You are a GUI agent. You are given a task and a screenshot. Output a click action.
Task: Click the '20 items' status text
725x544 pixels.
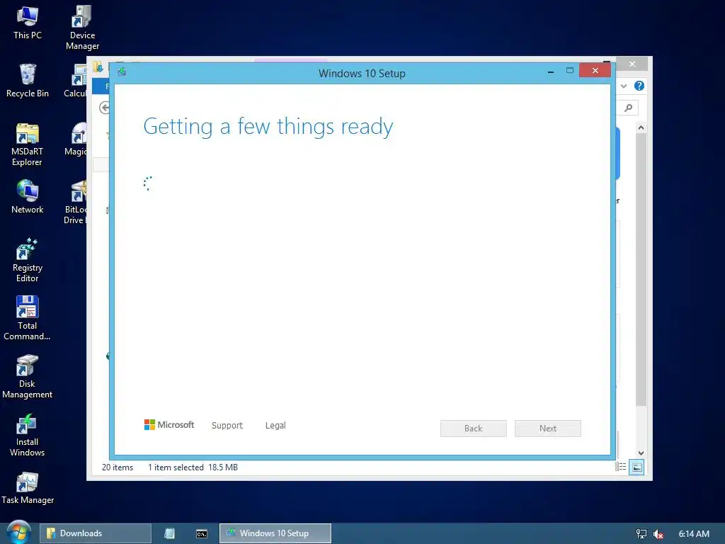pos(118,467)
